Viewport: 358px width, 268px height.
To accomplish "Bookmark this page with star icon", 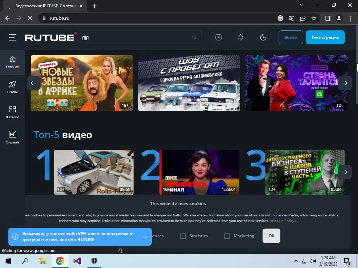I will coord(314,18).
